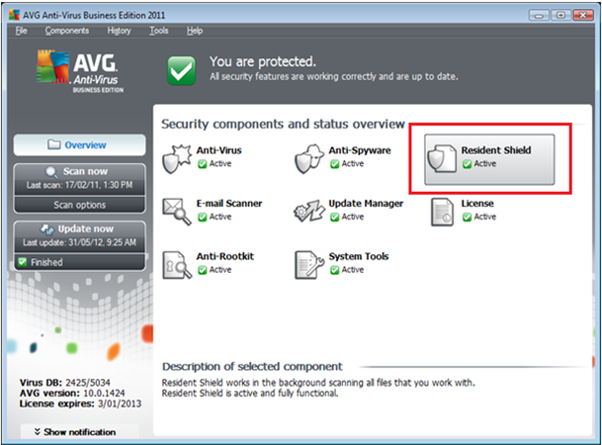602x445 pixels.
Task: Click the AVG title bar application icon
Action: point(14,15)
